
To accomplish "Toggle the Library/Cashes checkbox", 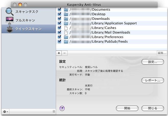I will 59,28.
